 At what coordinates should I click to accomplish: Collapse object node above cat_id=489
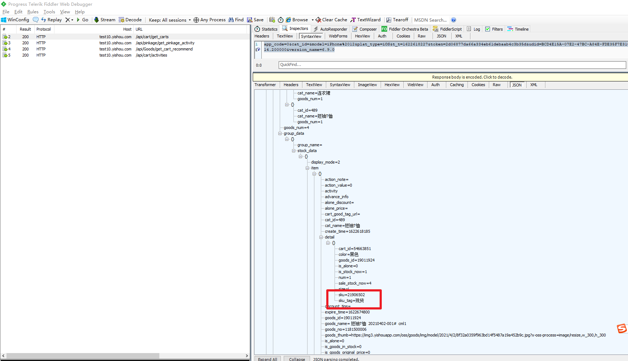pyautogui.click(x=287, y=104)
